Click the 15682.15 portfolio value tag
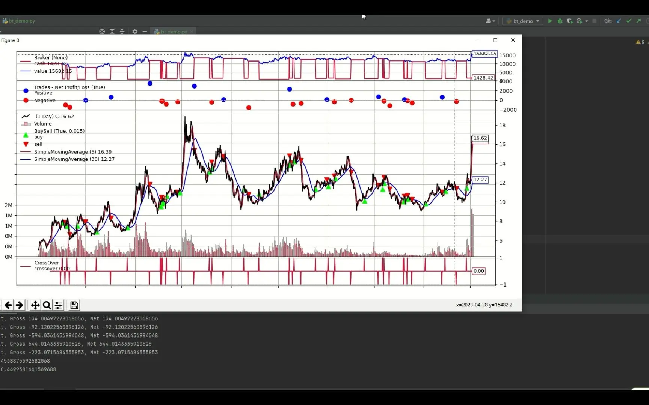649x405 pixels. pos(485,54)
